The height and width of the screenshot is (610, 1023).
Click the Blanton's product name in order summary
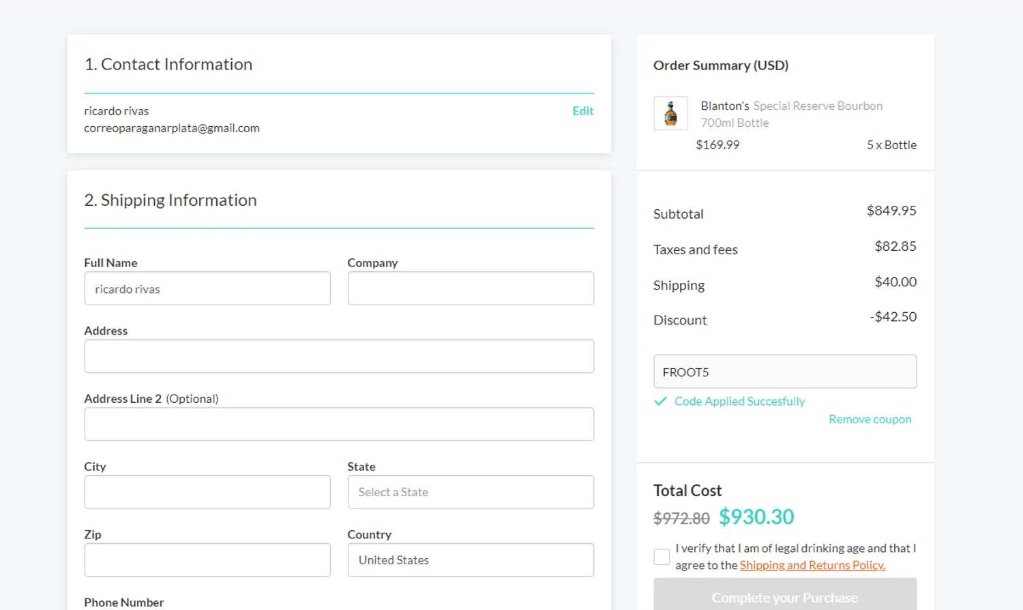point(725,106)
